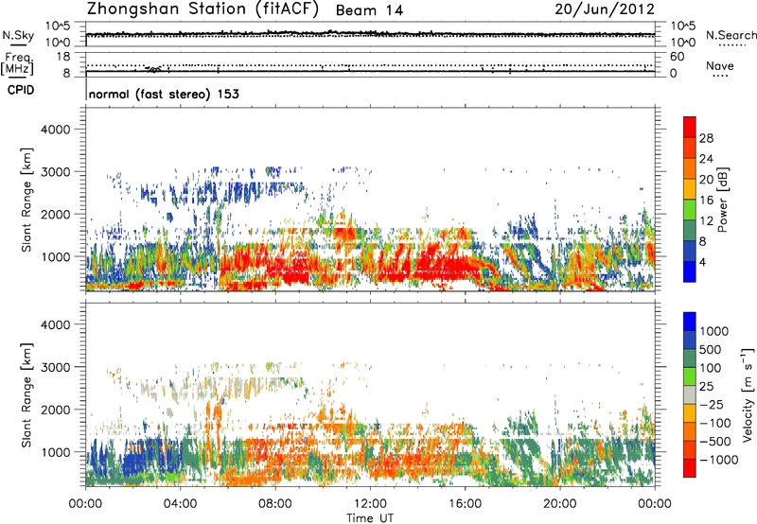Screen dimensions: 757x524
Task: Click the 'Freq. [MHz]' axis label
Action: (x=17, y=64)
